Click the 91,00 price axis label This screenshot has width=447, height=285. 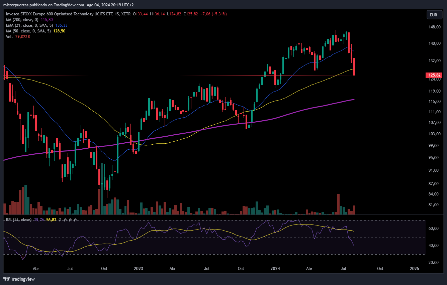[x=434, y=170]
